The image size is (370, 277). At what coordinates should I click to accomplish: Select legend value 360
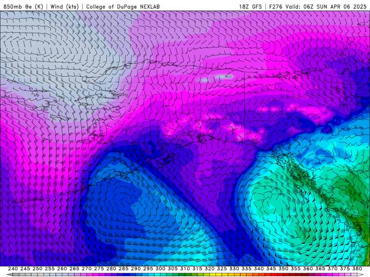coord(308,269)
